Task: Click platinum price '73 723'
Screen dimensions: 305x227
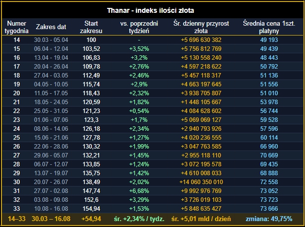Action: 269,200
